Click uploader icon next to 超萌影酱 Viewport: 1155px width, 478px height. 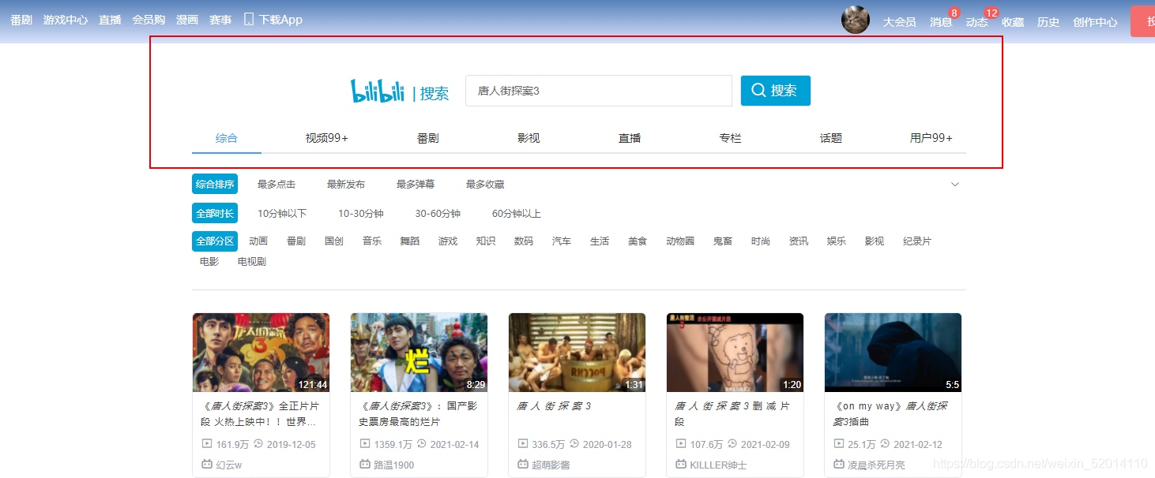(x=523, y=465)
